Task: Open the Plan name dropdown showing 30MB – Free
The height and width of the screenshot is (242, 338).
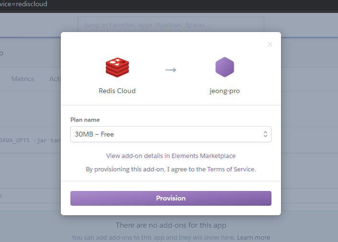Action: coord(171,134)
